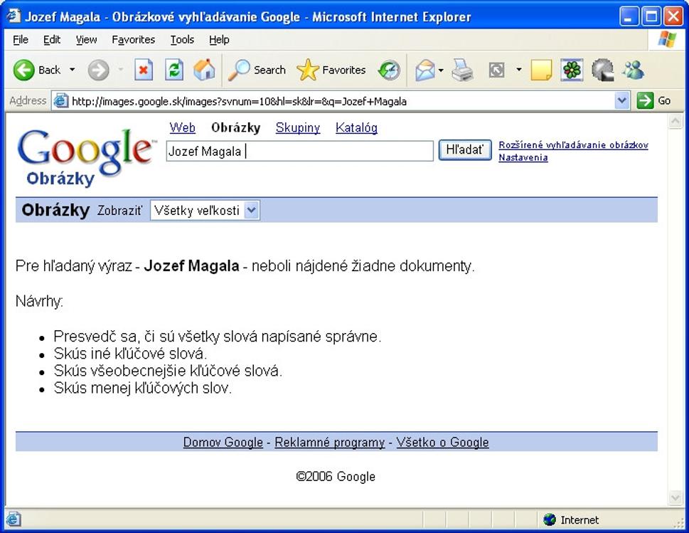The height and width of the screenshot is (533, 689).
Task: Expand the Back button history dropdown arrow
Action: tap(72, 70)
